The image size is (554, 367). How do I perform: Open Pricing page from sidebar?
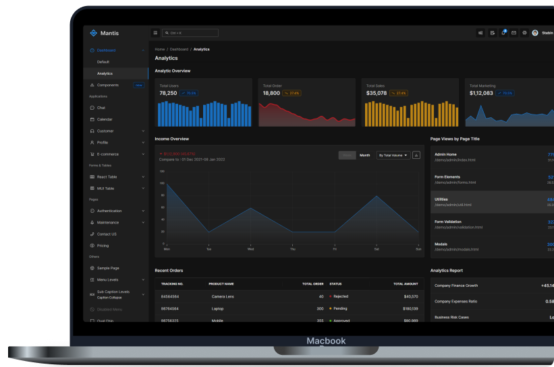pyautogui.click(x=103, y=246)
